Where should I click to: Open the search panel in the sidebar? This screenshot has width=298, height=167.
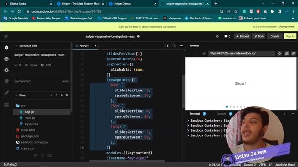coord(7,59)
